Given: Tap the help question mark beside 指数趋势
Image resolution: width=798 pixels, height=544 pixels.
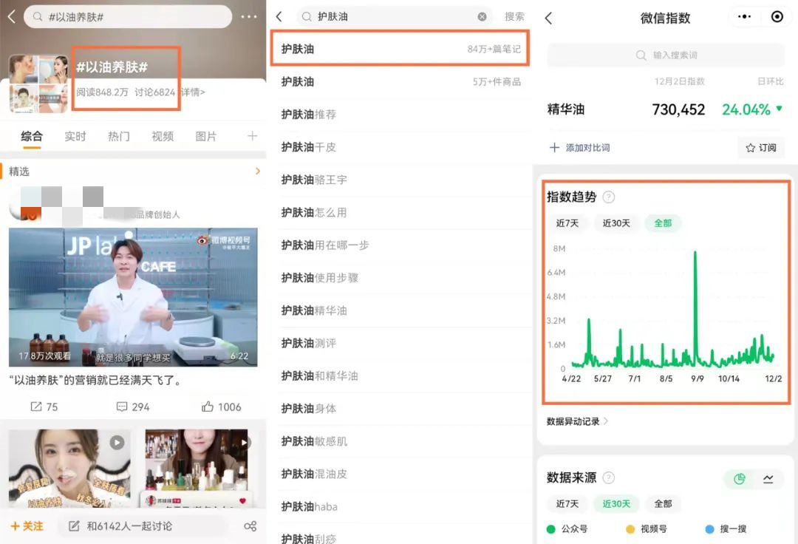Looking at the screenshot, I should click(x=608, y=197).
